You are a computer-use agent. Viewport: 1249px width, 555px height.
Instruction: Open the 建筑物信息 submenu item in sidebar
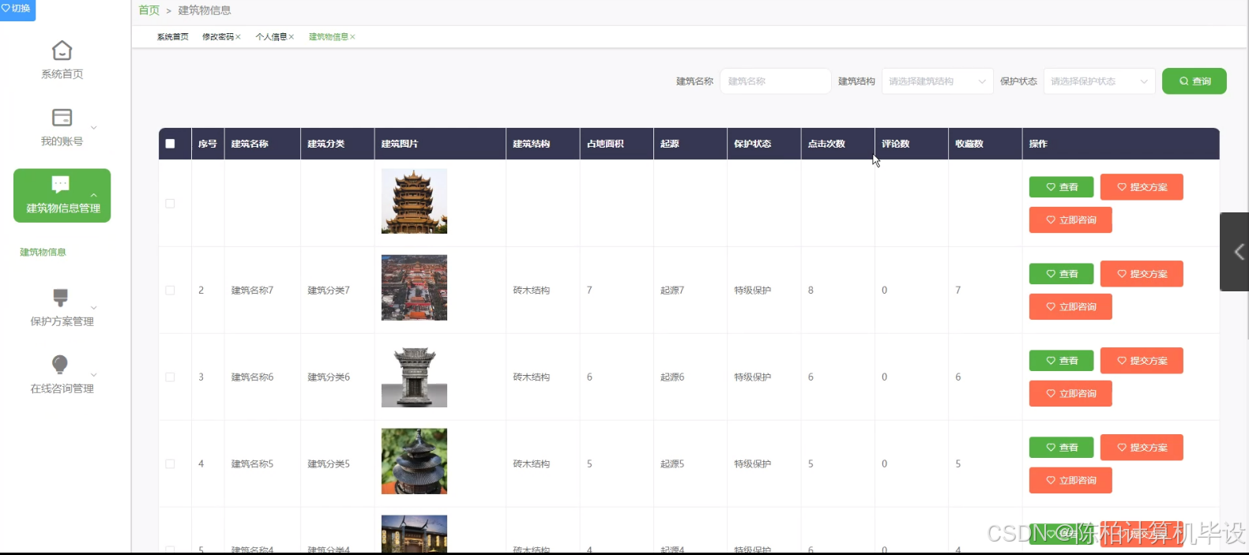click(x=43, y=252)
